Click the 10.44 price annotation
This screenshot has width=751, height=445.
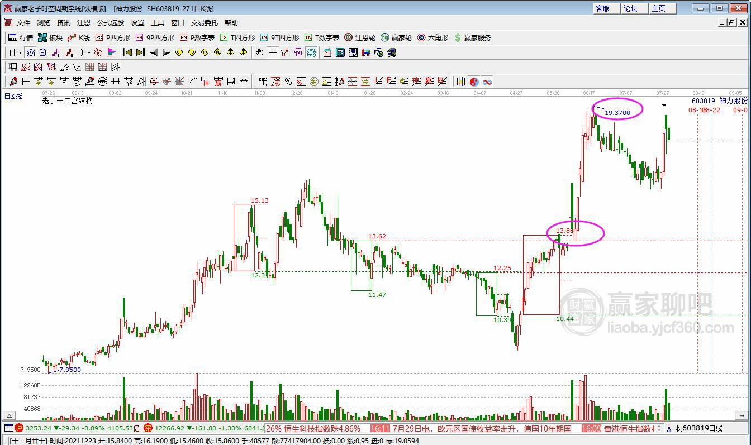[565, 319]
